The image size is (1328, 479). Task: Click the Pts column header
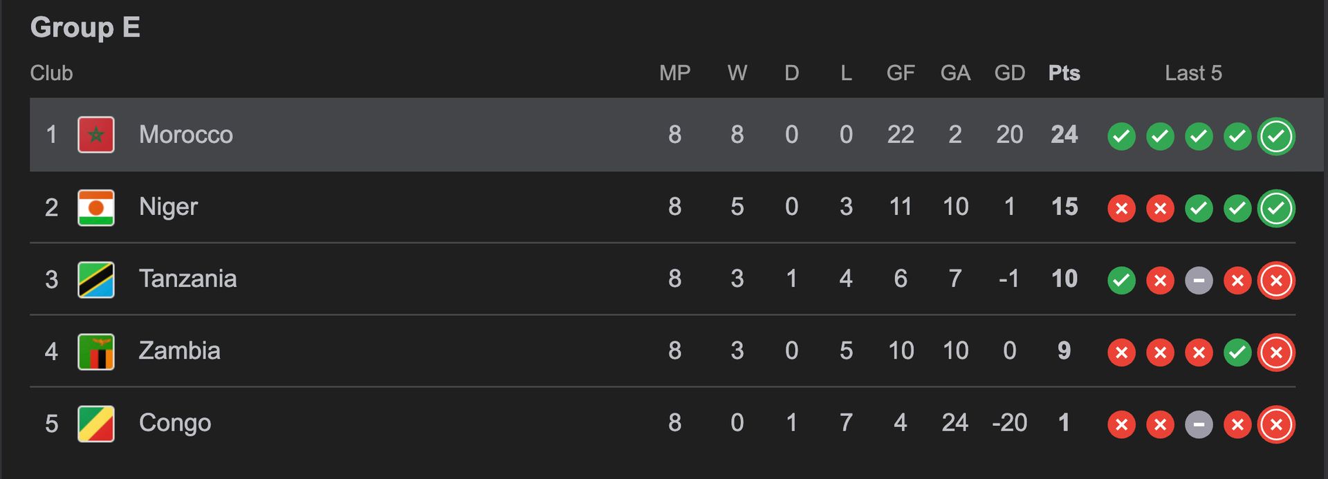coord(1064,73)
